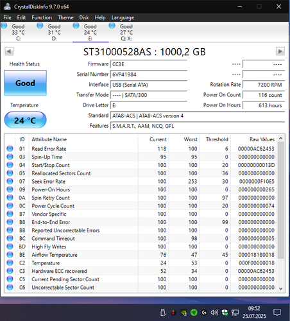Click the Serial Number field 6VP41984
The height and width of the screenshot is (321, 290).
pyautogui.click(x=149, y=74)
